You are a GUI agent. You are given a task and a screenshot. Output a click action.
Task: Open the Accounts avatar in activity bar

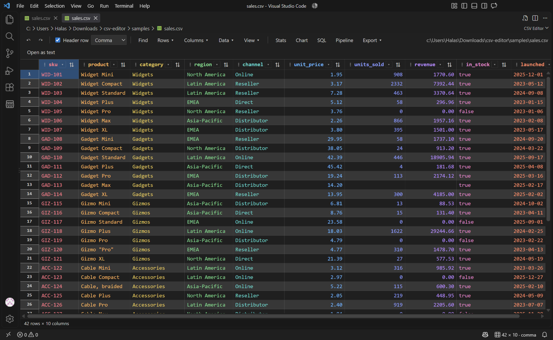[x=10, y=302]
